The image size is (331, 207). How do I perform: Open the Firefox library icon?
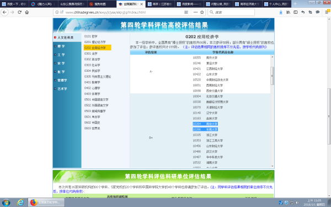pos(288,12)
